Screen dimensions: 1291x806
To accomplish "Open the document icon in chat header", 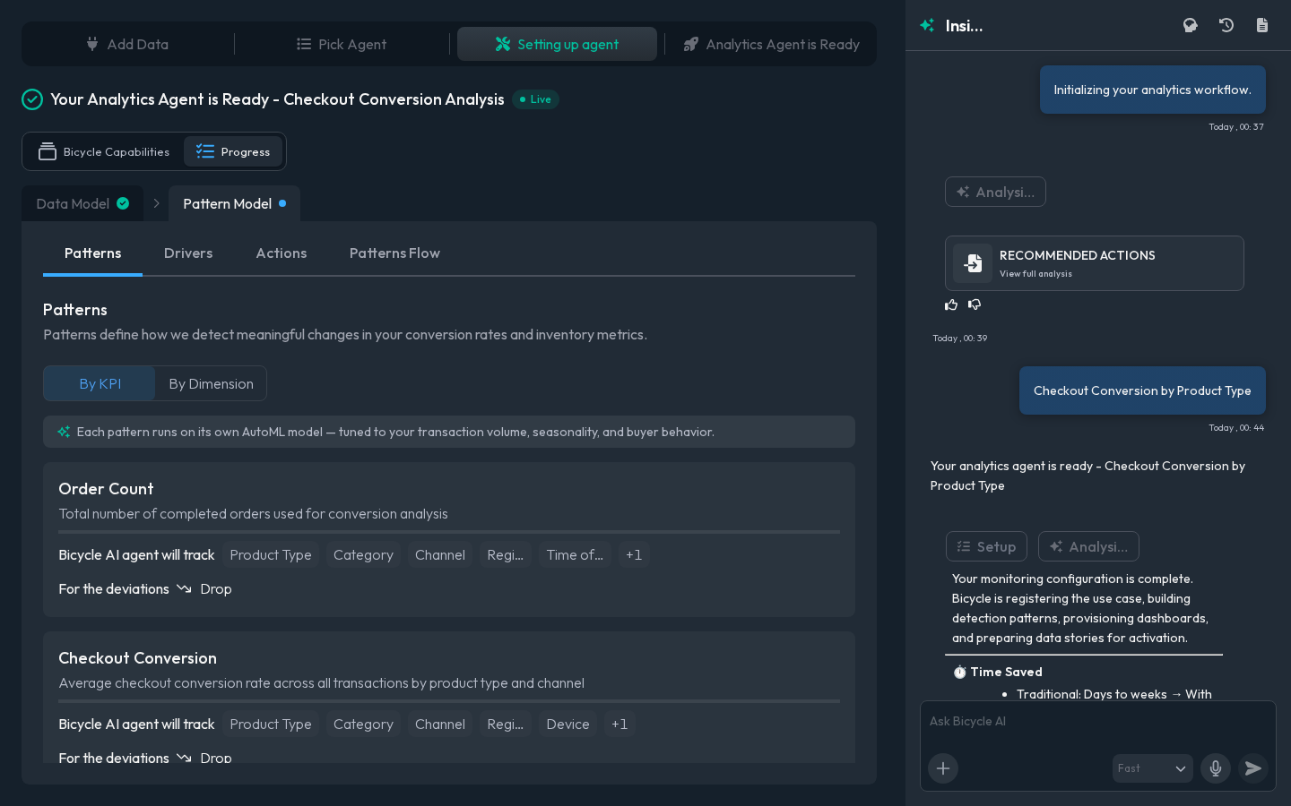I will pos(1262,25).
